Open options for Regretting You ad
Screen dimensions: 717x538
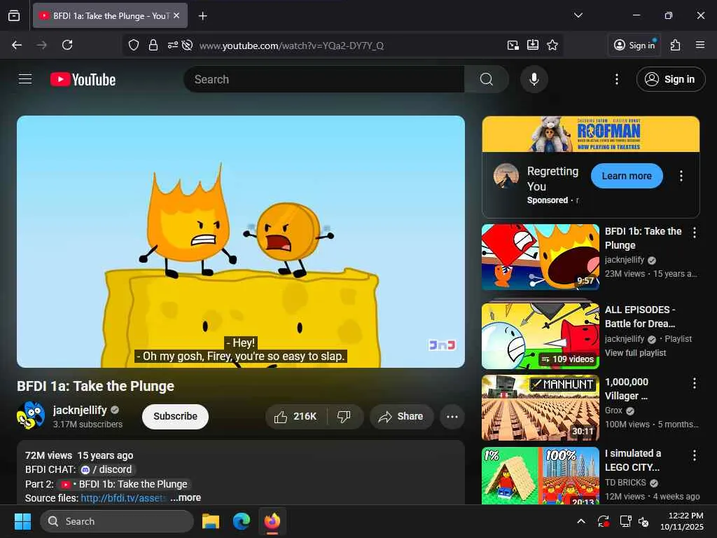[x=681, y=176]
